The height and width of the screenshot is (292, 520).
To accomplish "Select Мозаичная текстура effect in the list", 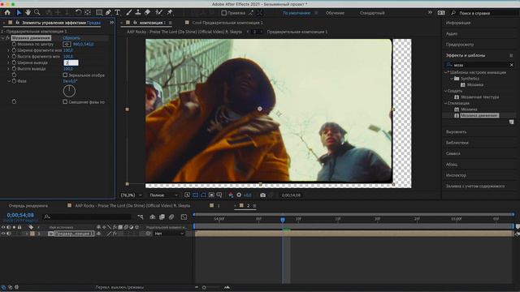I will (479, 97).
